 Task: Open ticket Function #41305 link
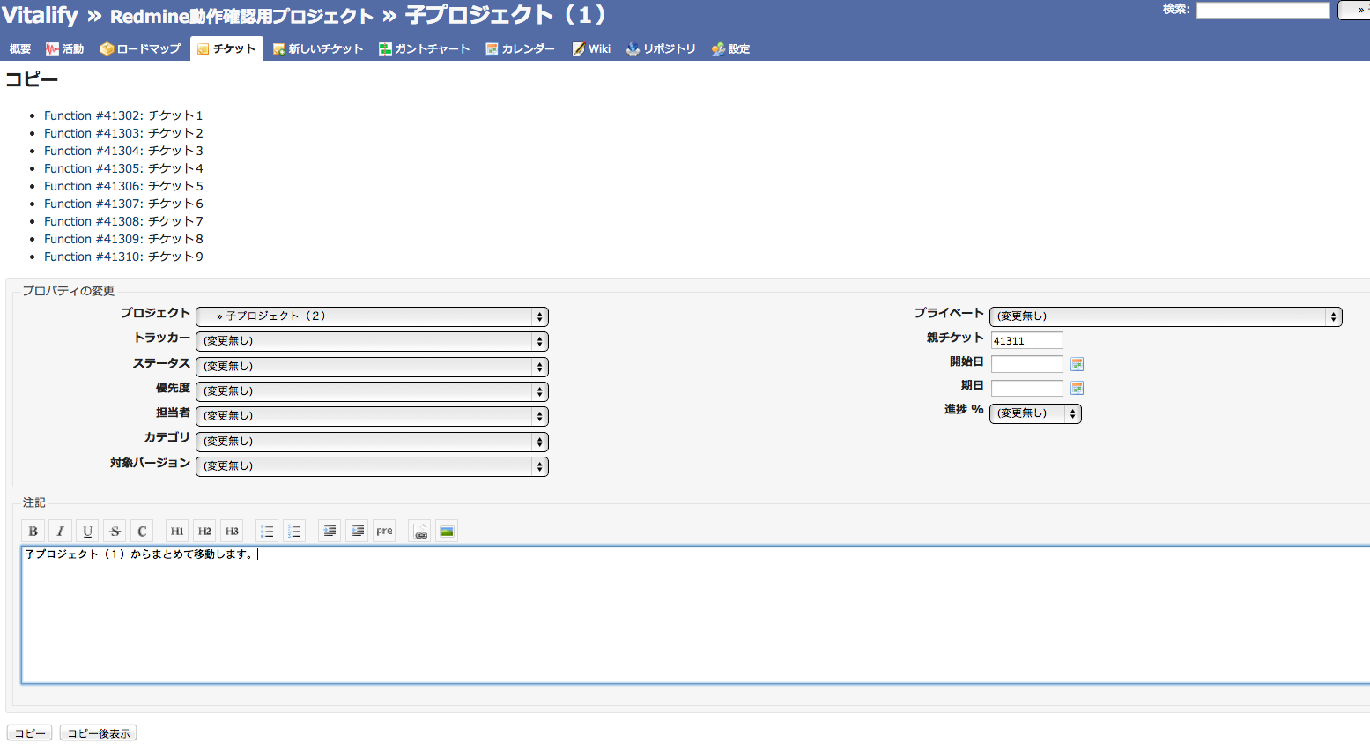(x=93, y=168)
